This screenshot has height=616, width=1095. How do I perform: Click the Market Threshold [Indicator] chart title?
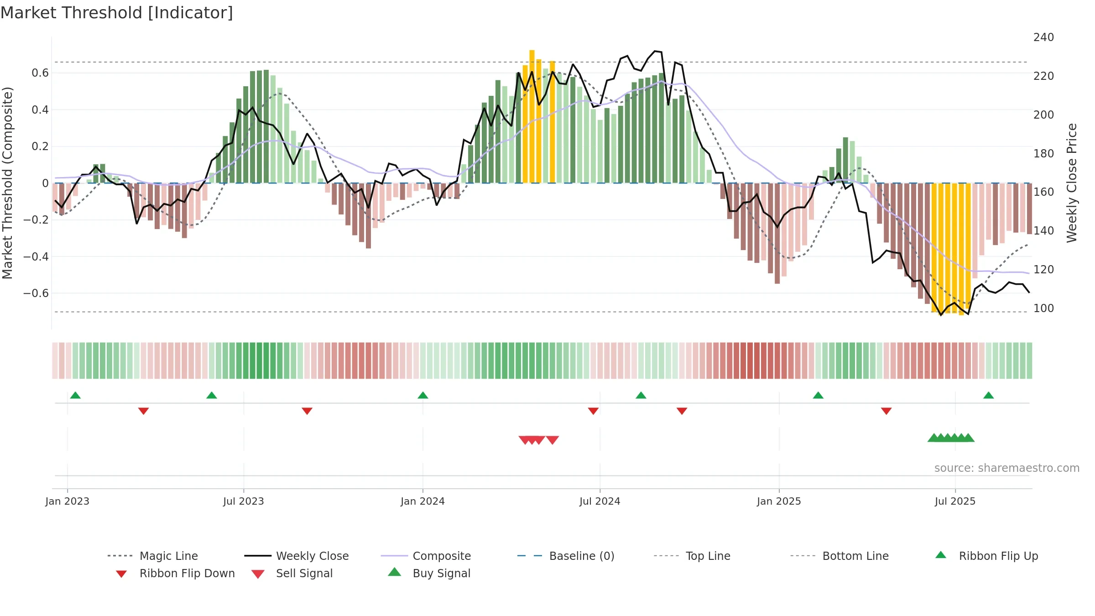(117, 13)
